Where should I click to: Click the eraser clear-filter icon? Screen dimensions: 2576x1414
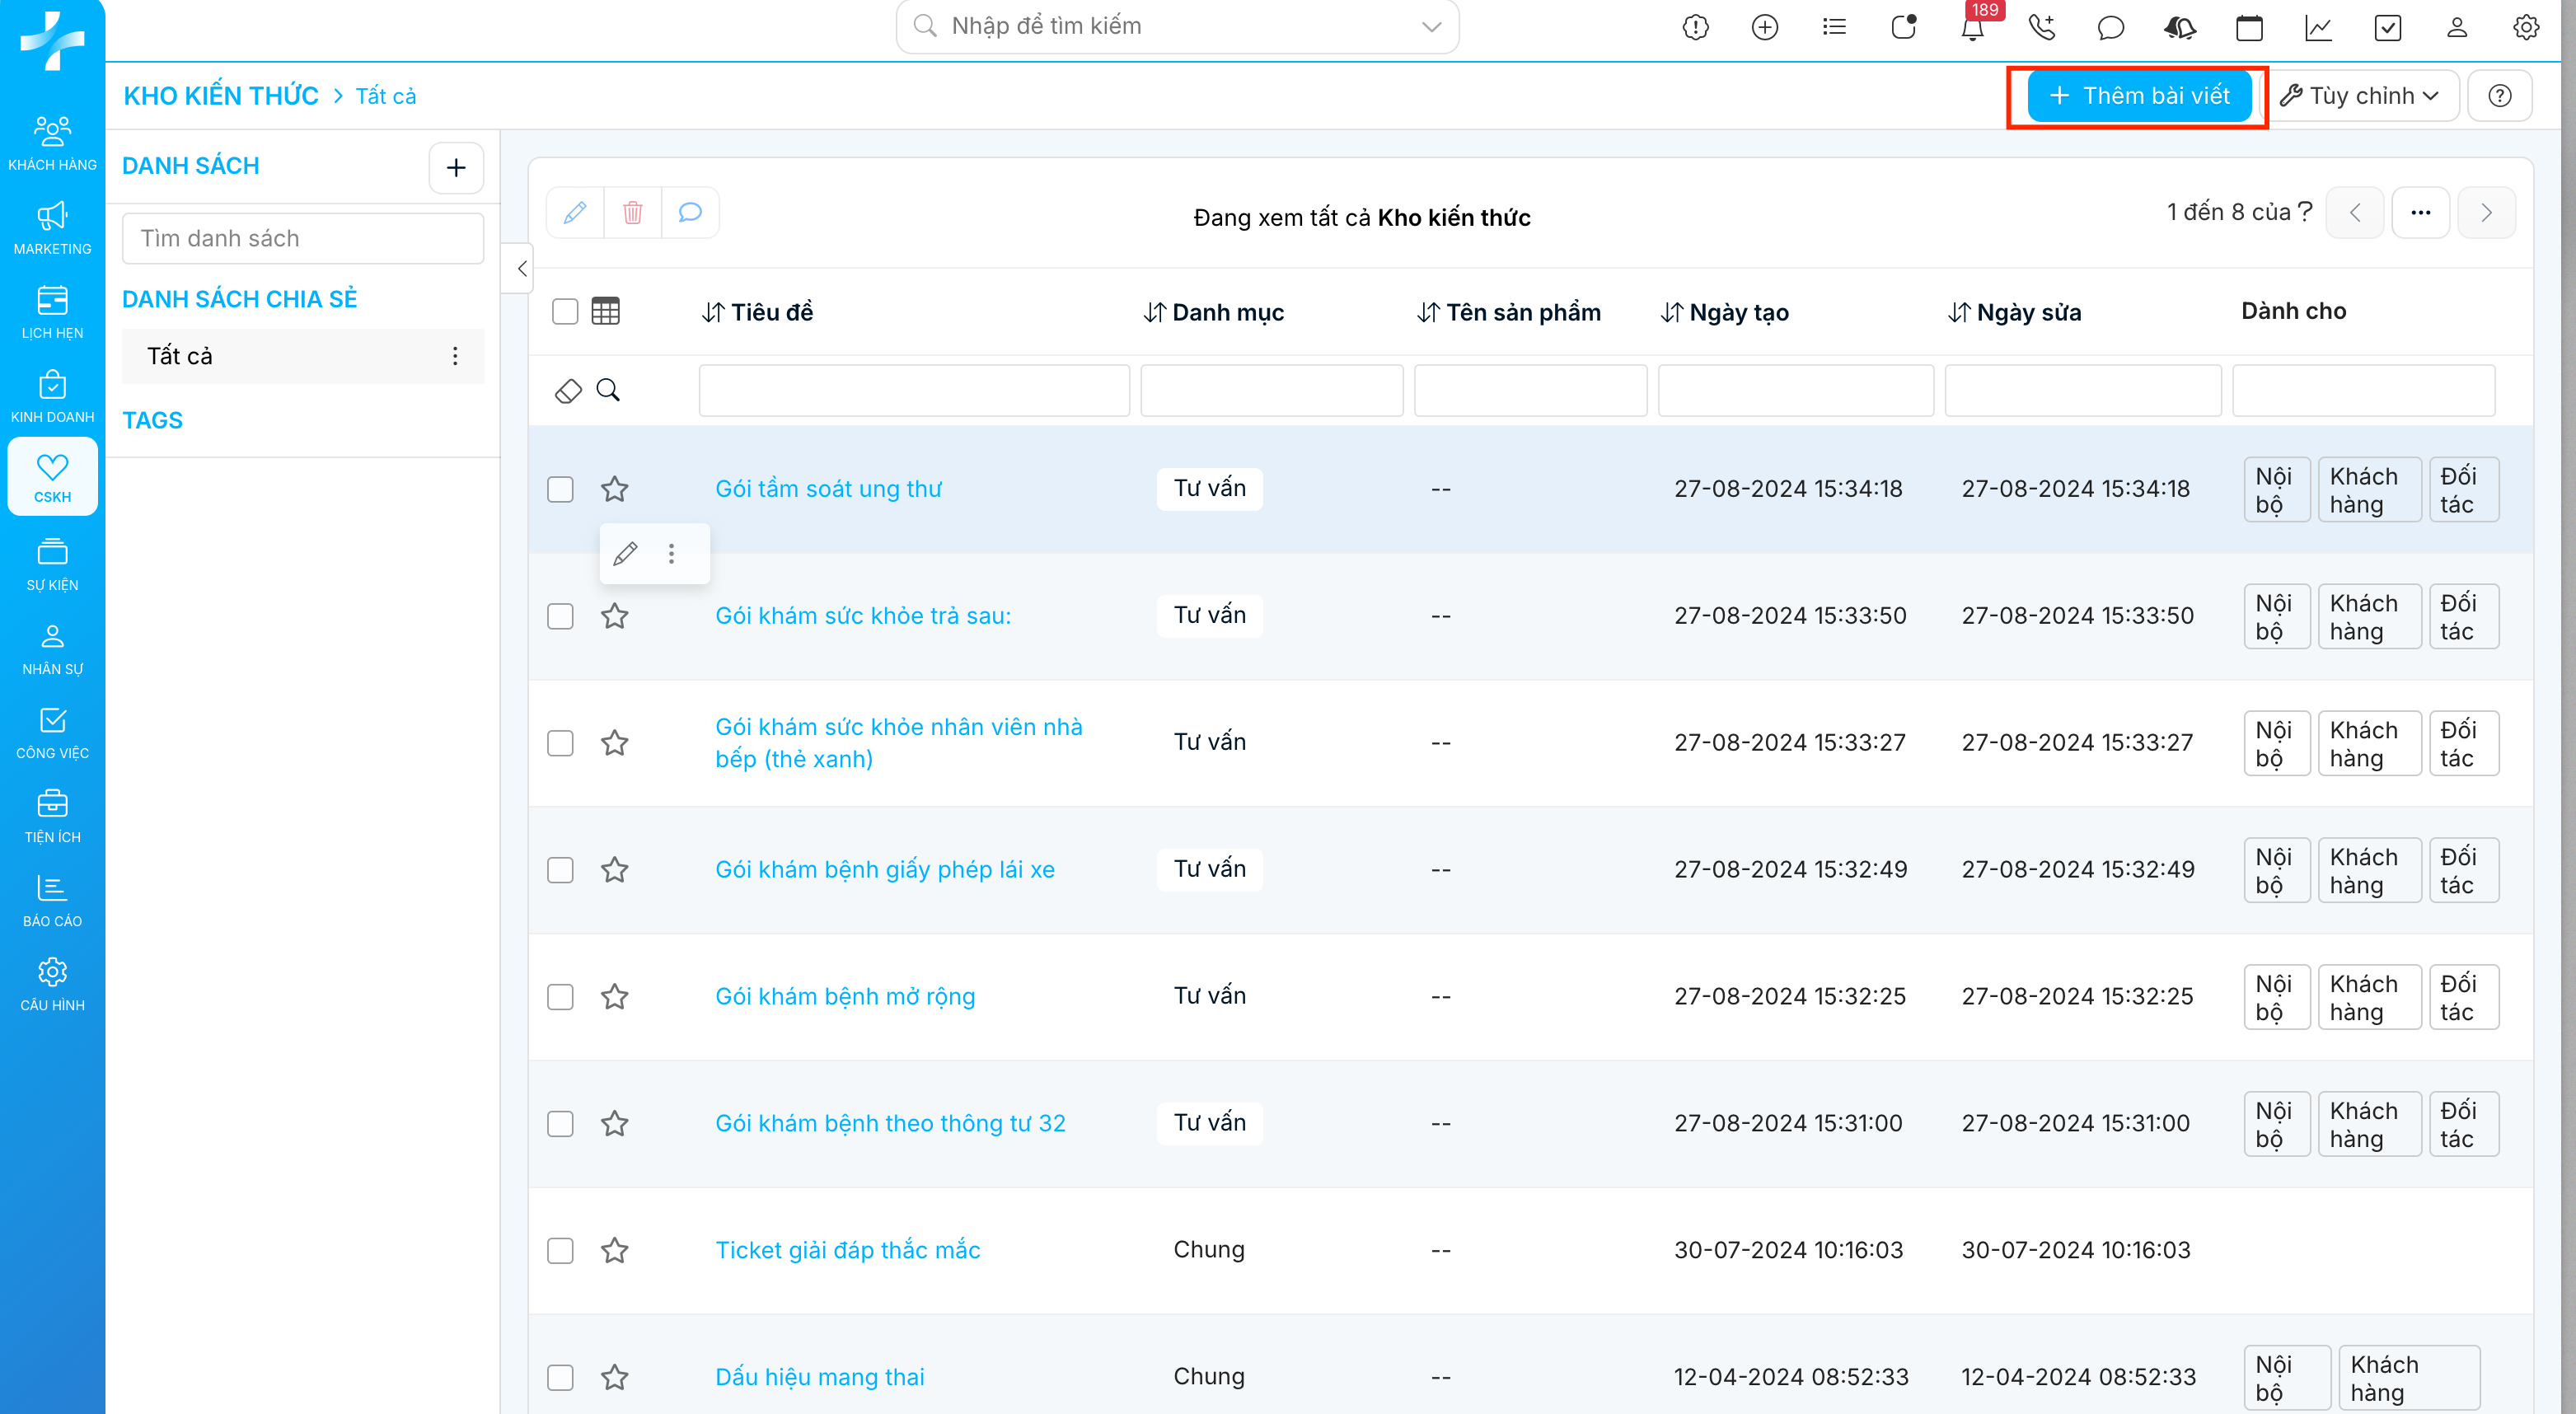[x=568, y=390]
